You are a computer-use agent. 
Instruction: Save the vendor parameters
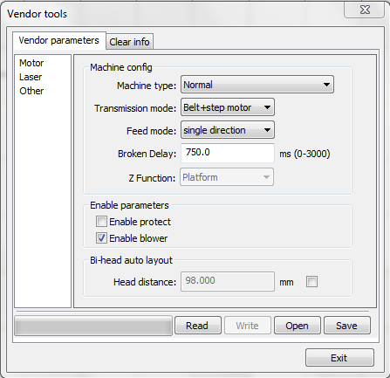coord(347,326)
